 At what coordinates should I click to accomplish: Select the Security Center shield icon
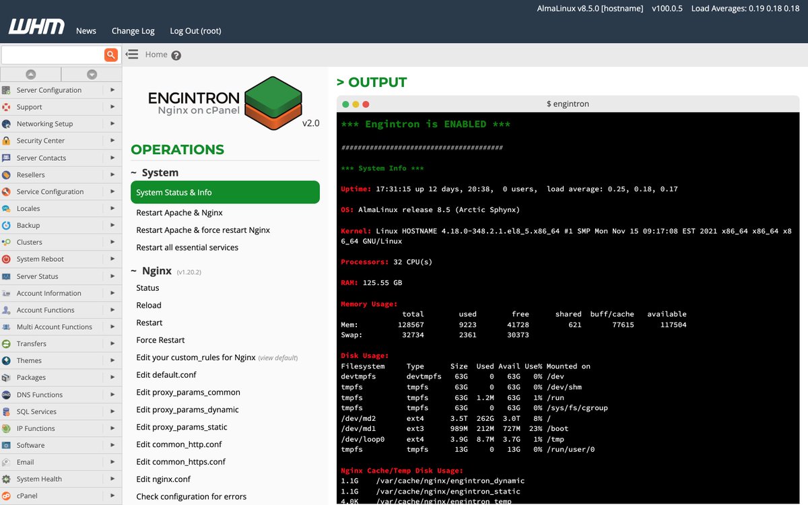click(x=7, y=141)
